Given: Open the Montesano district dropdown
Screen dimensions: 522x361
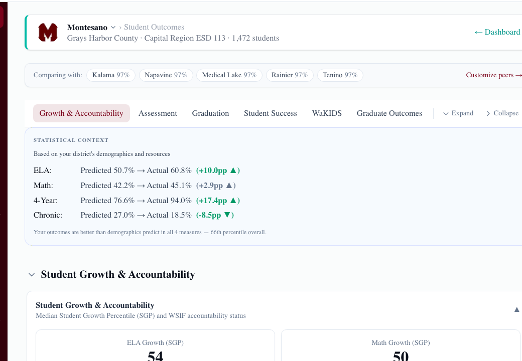Looking at the screenshot, I should click(113, 27).
